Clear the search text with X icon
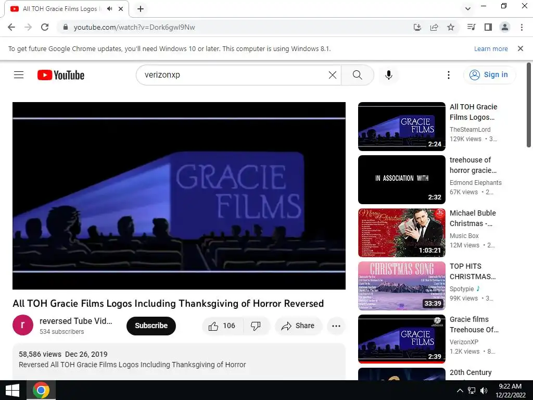The image size is (533, 400). pos(333,75)
